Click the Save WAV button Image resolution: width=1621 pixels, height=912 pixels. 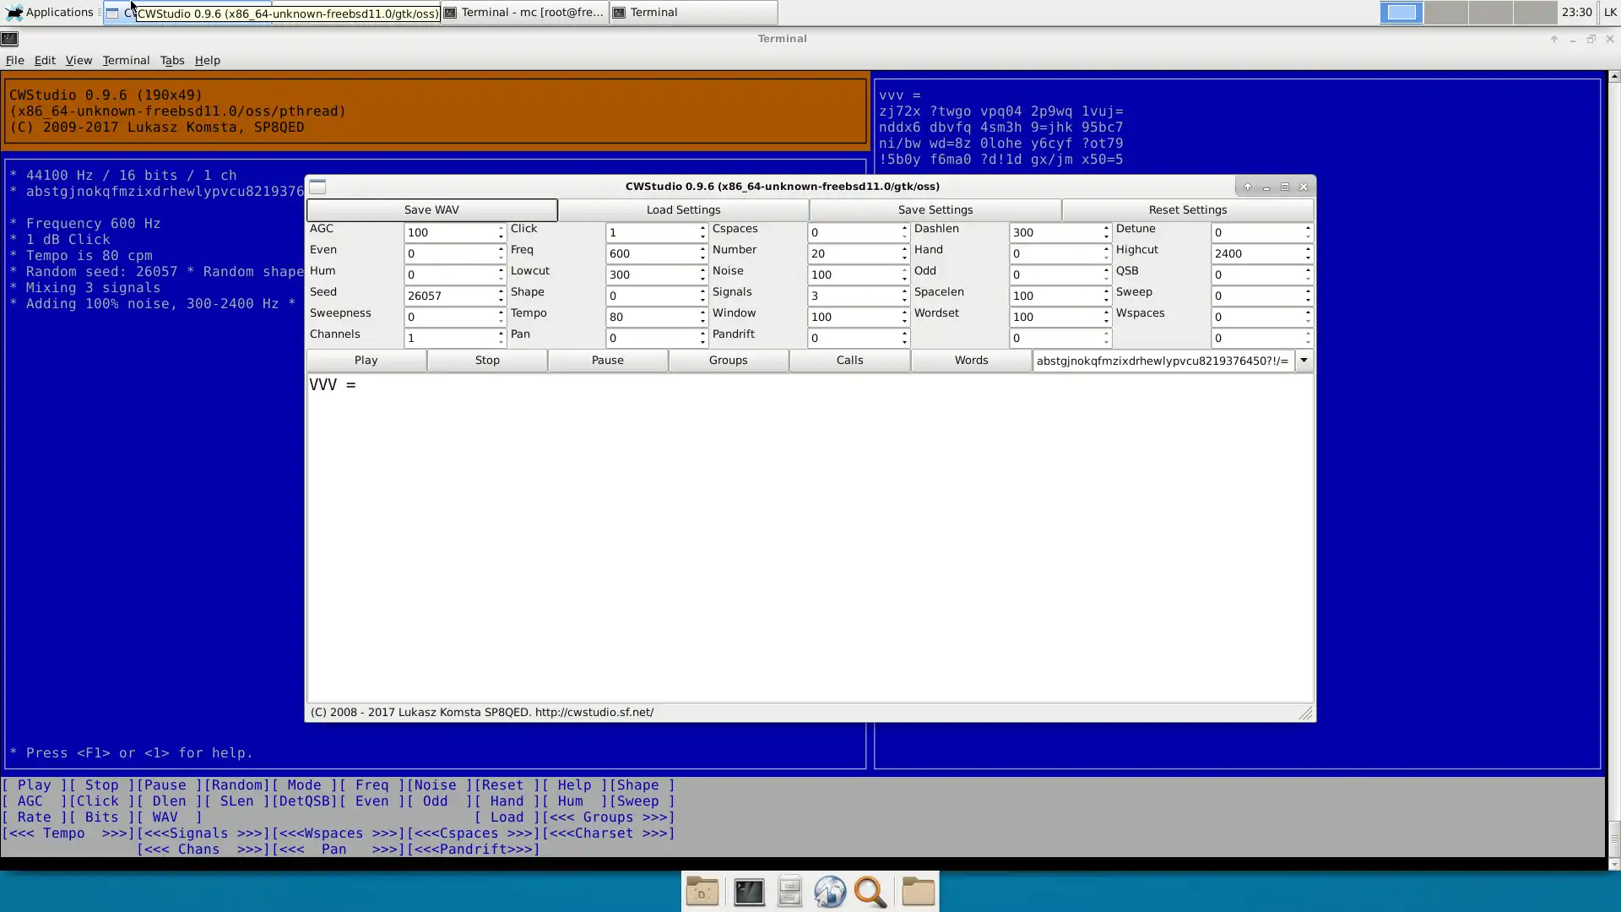click(431, 209)
